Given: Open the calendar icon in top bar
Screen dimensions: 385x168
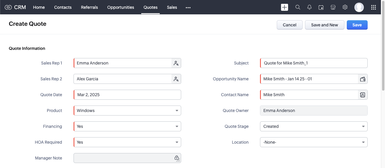Looking at the screenshot, I should point(321,7).
